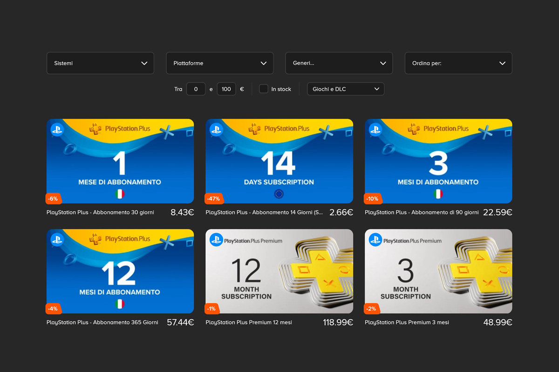Open the Ordina per sorting dropdown
Viewport: 559px width, 372px height.
458,63
